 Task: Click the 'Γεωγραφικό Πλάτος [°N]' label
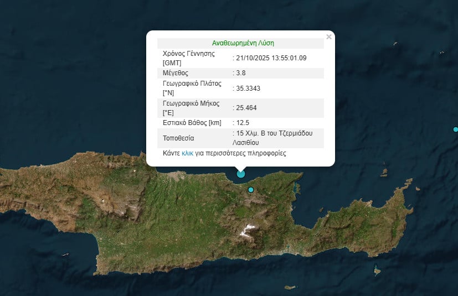(x=192, y=88)
